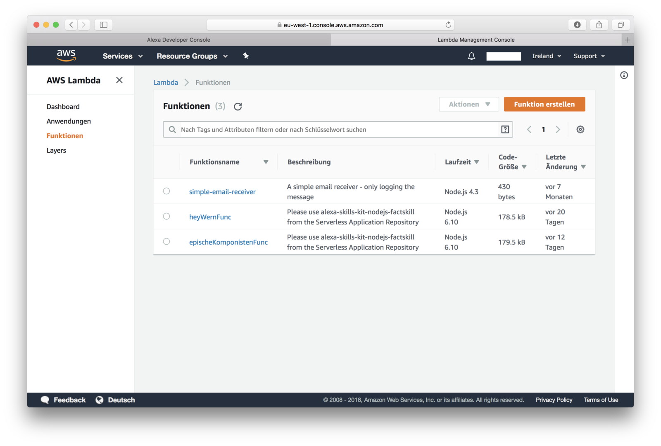Click the AWS logo

coord(66,55)
